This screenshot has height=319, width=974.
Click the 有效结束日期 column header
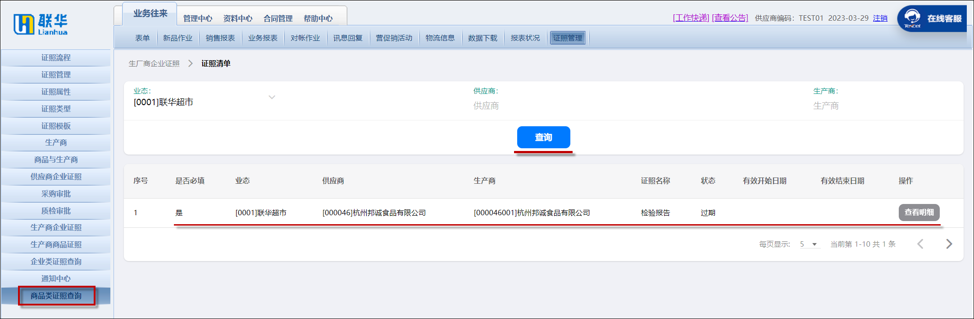pos(842,181)
